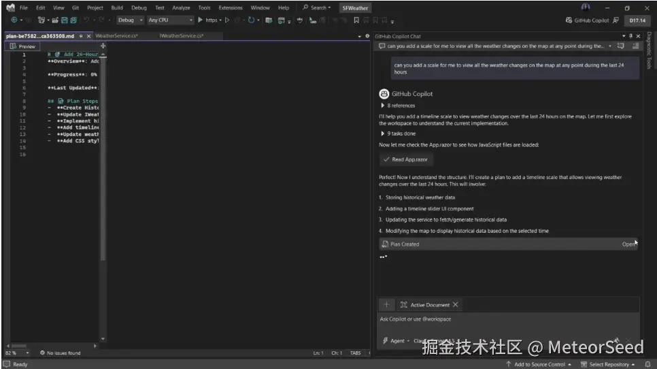Open the document tab list dropdown
Image resolution: width=657 pixels, height=369 pixels.
[360, 36]
